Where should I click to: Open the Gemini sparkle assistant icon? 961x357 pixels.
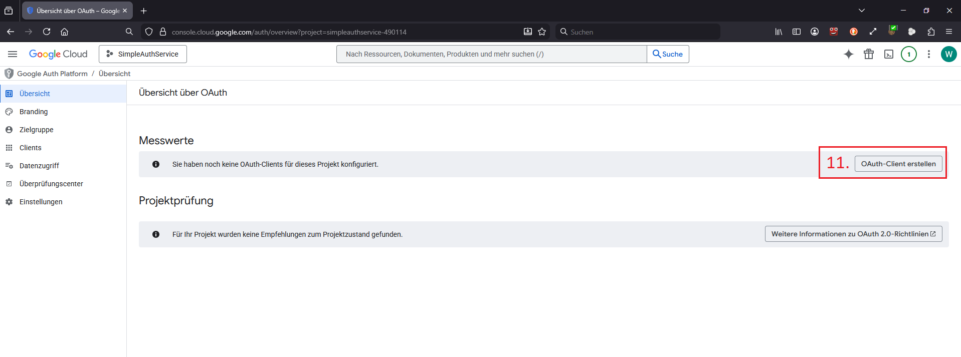tap(848, 54)
